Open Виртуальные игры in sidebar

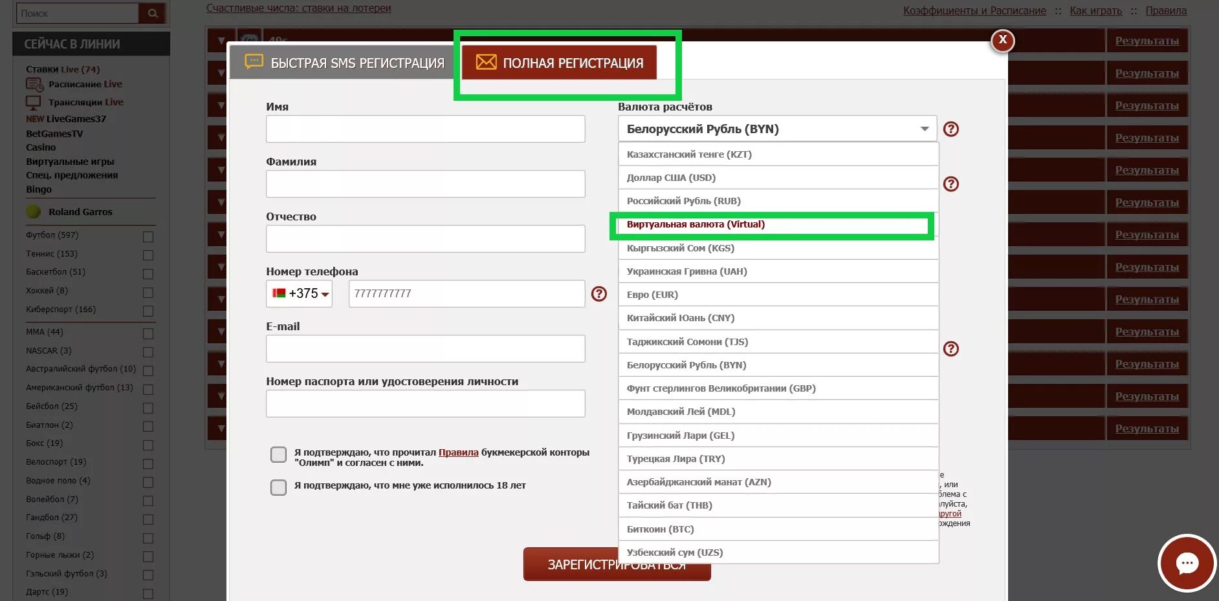coord(70,162)
